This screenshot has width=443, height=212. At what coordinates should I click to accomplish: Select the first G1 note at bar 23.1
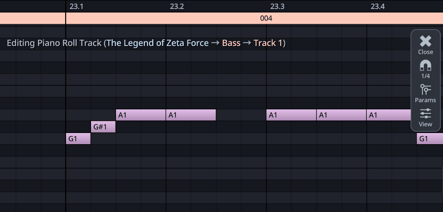[x=78, y=139]
